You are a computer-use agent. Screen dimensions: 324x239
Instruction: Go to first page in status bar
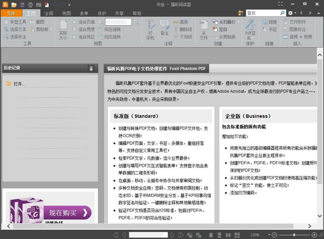(116, 235)
